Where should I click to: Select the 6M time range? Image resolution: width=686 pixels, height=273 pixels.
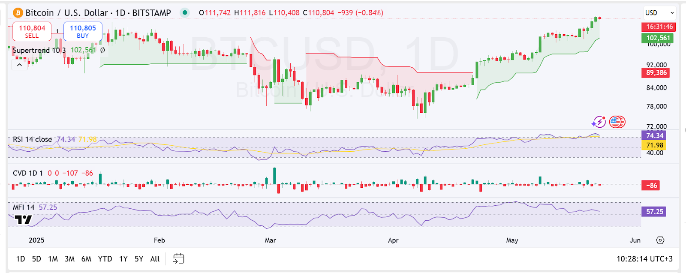coord(86,259)
